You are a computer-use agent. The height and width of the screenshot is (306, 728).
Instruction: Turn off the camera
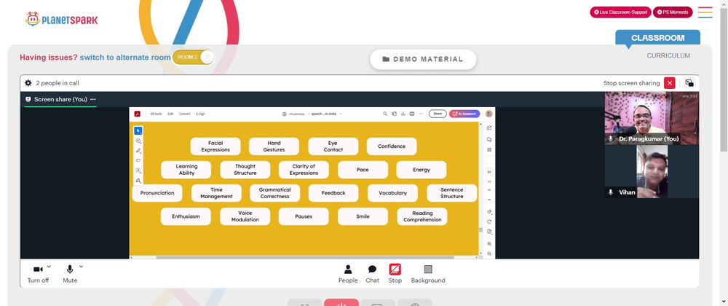pyautogui.click(x=38, y=274)
